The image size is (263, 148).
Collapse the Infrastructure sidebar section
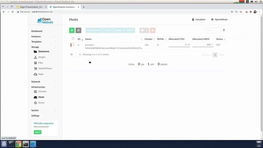tap(44, 87)
